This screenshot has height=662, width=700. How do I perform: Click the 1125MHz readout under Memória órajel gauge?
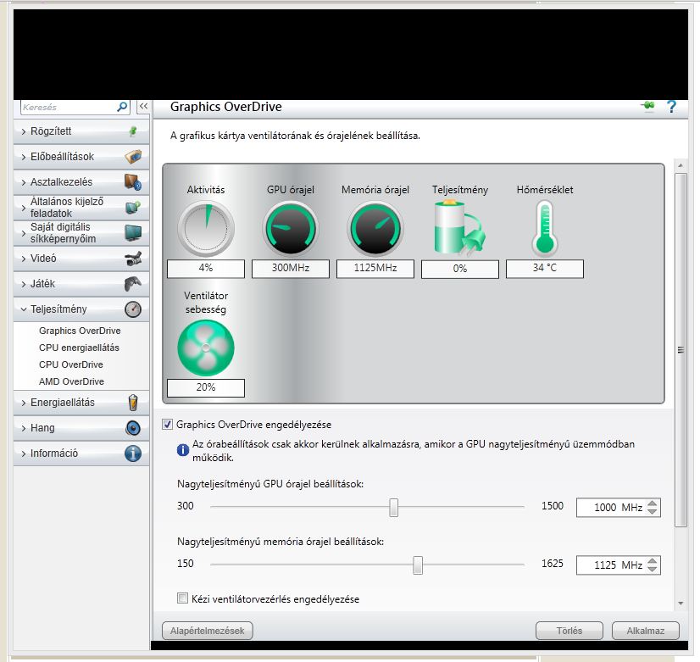click(375, 269)
